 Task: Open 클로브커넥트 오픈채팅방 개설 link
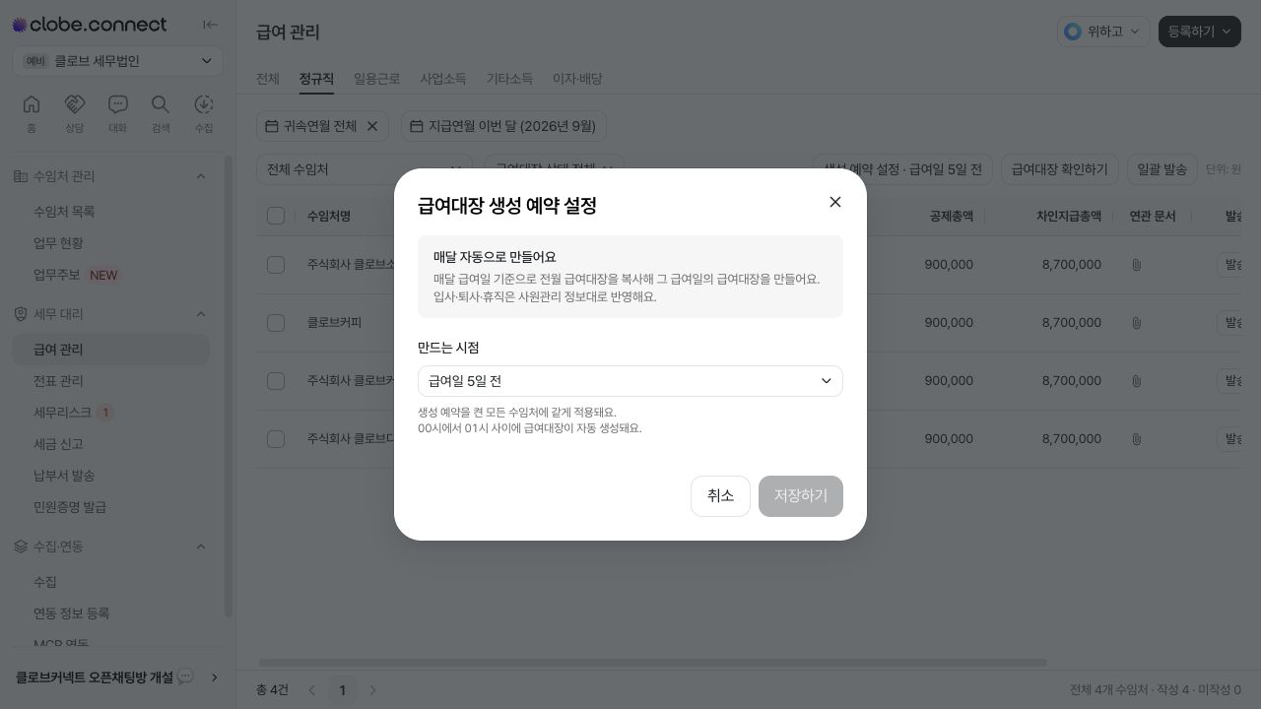click(x=118, y=677)
